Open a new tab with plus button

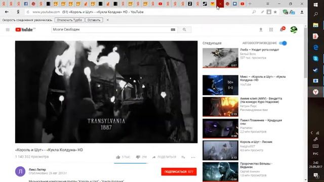point(250,4)
